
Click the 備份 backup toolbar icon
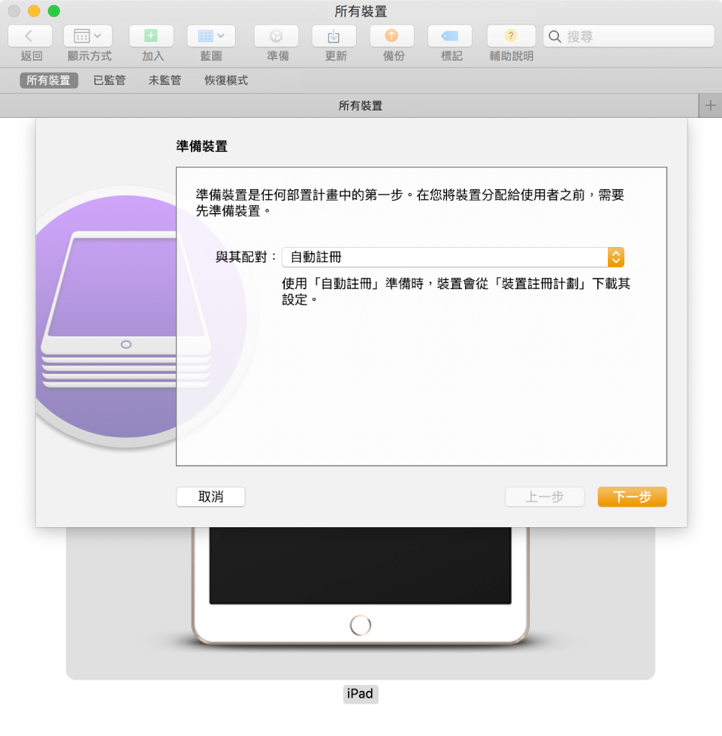[x=392, y=36]
